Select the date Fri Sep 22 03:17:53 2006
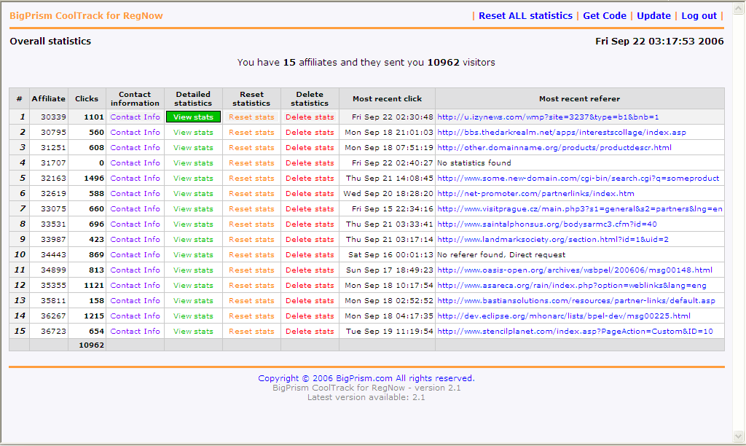Screen dimensions: 746x446 (659, 41)
